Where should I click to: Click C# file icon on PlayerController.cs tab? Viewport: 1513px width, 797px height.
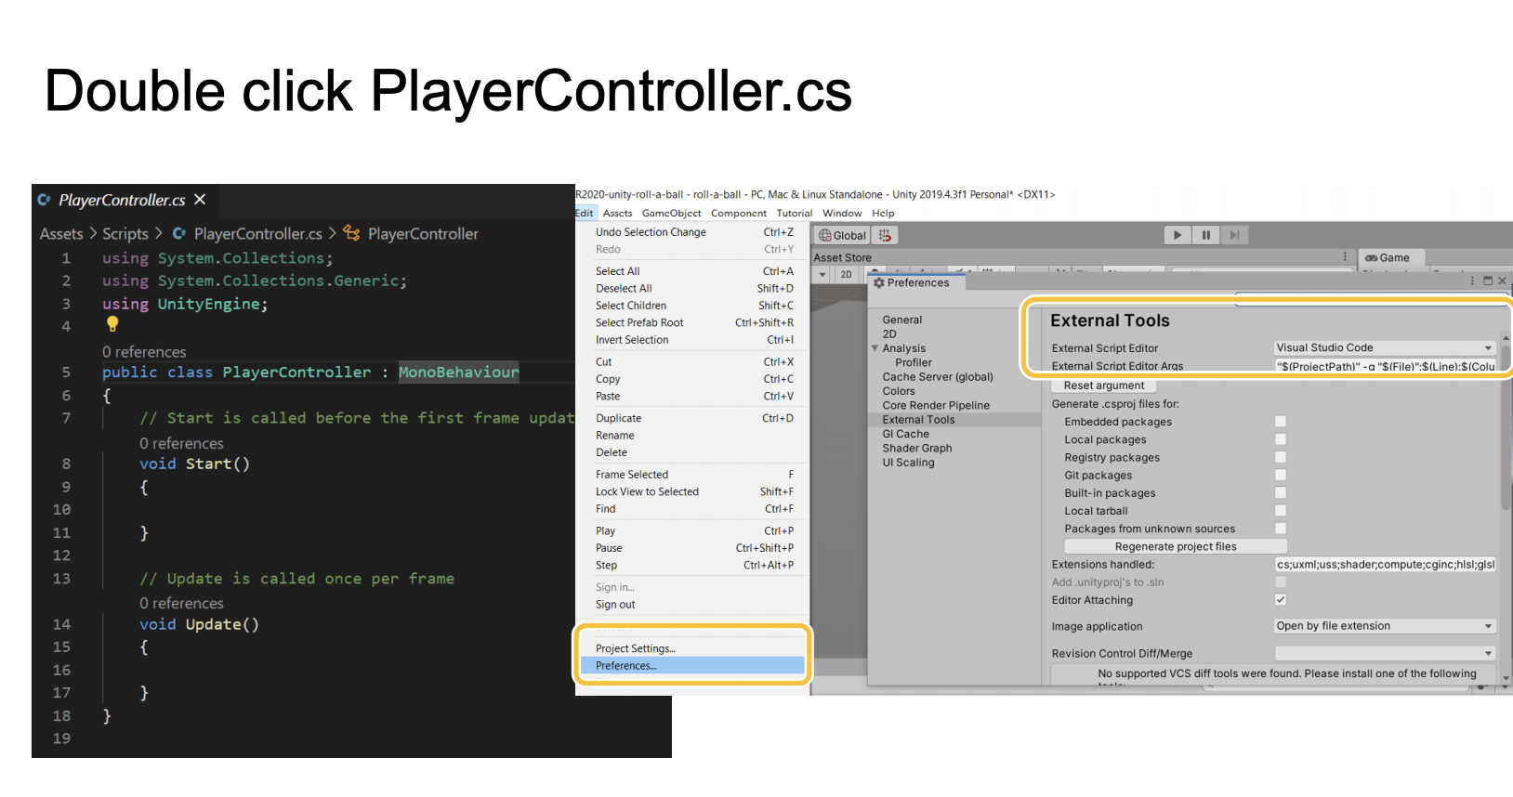tap(44, 200)
